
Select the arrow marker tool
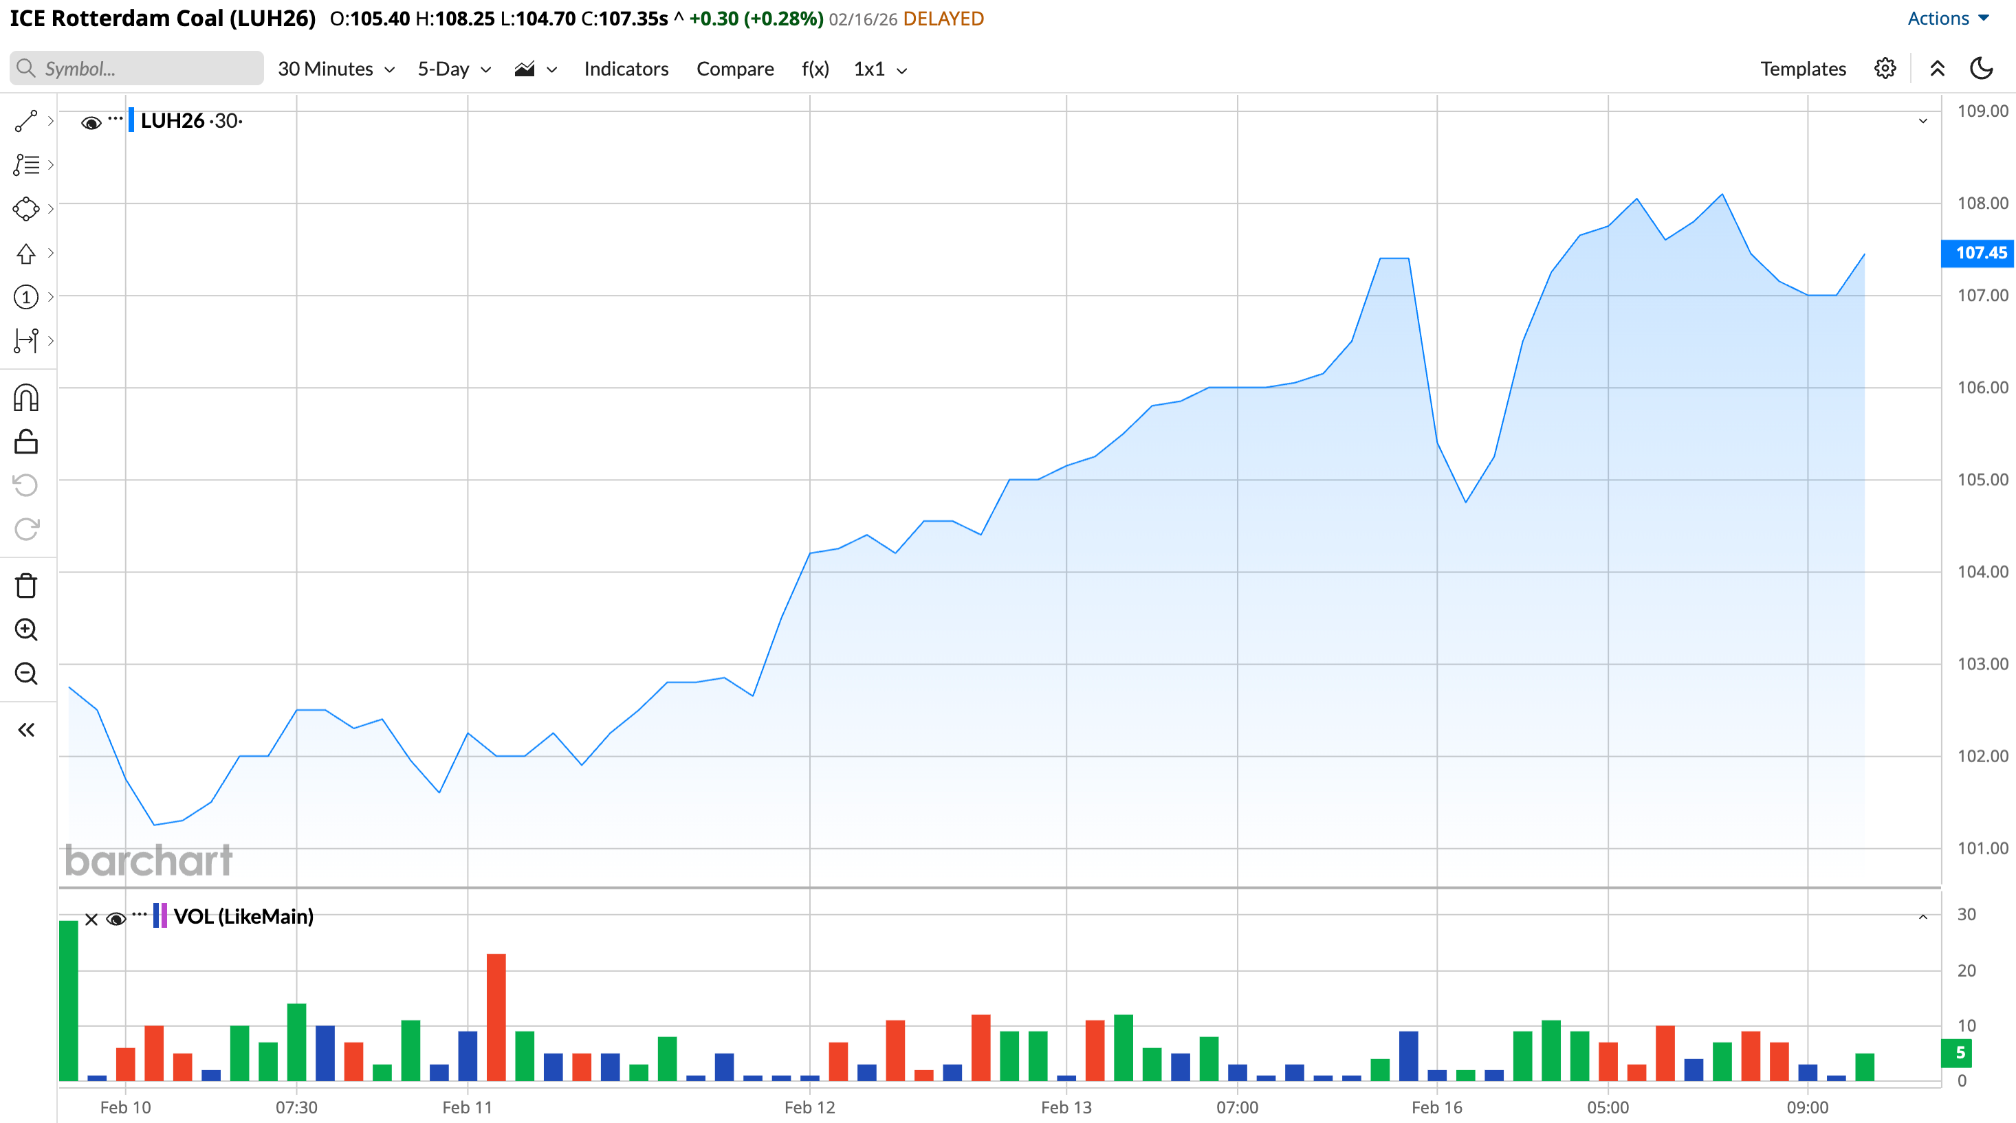click(26, 254)
